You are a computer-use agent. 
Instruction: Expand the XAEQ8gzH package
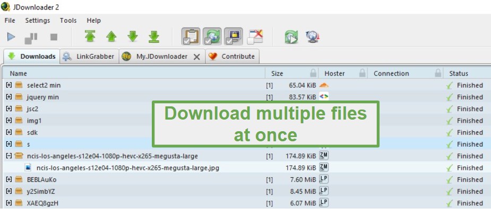(9, 203)
